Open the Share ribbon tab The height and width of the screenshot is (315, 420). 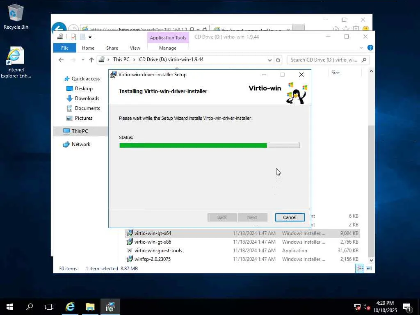[x=112, y=48]
